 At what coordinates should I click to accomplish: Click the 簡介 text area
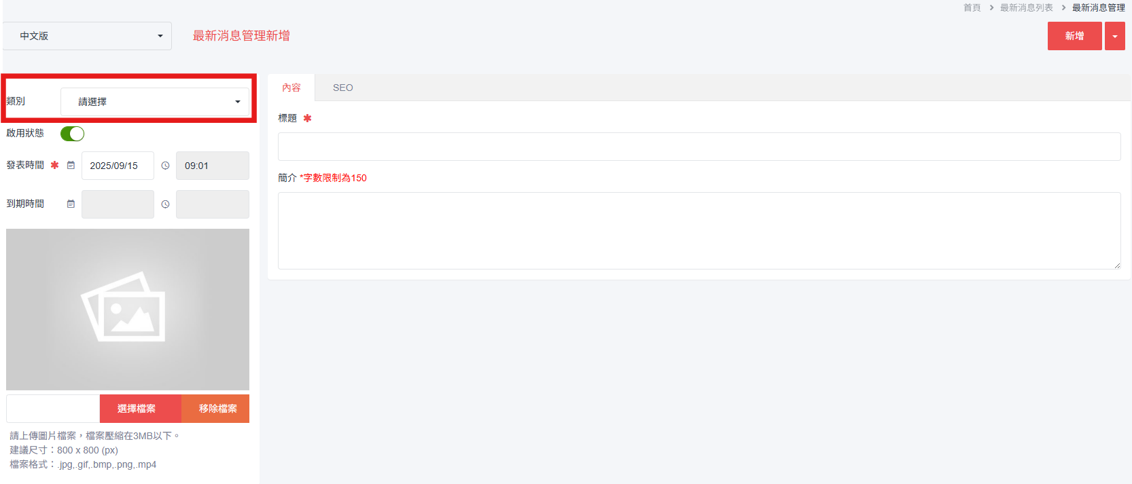[x=699, y=231]
